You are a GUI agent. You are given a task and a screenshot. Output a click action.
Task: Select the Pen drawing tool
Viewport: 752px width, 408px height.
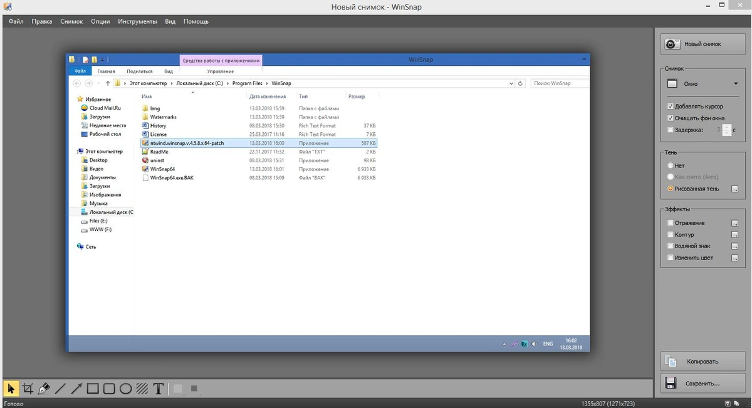(44, 389)
